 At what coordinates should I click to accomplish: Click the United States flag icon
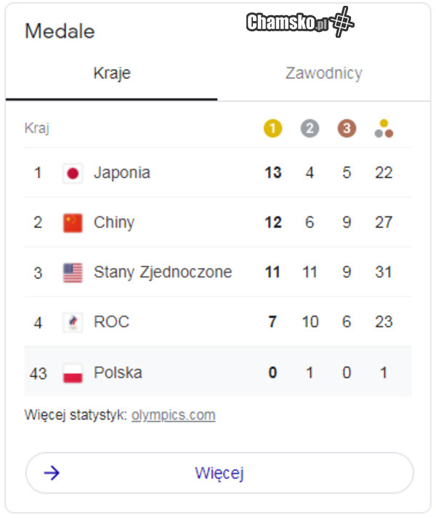point(73,272)
